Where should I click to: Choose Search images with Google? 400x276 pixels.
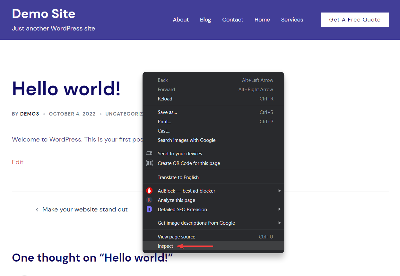tap(187, 140)
